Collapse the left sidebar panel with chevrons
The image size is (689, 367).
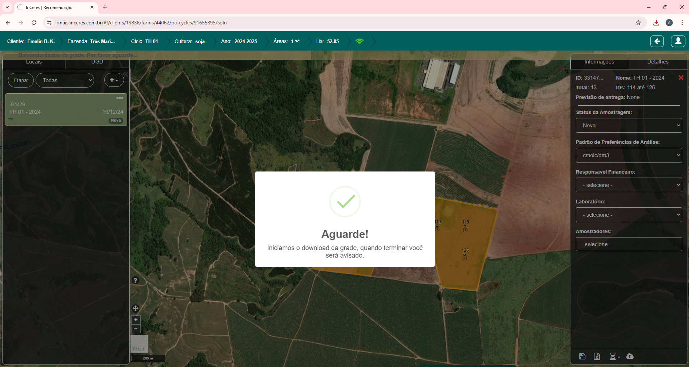[x=125, y=74]
